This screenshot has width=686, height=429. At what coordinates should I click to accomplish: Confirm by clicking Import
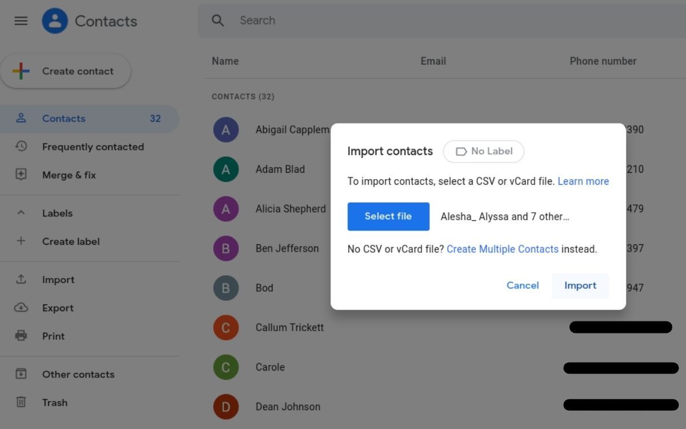pyautogui.click(x=580, y=285)
